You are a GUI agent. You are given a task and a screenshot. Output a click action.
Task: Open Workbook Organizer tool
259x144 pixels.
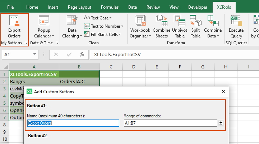tap(140, 27)
